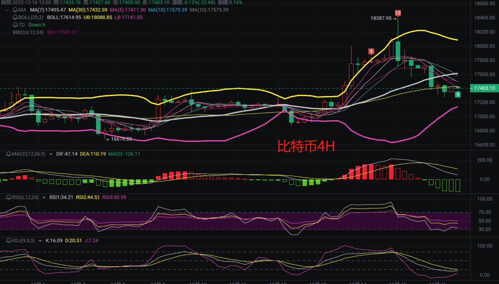Click the green TD 9 marker badge

coord(458,94)
